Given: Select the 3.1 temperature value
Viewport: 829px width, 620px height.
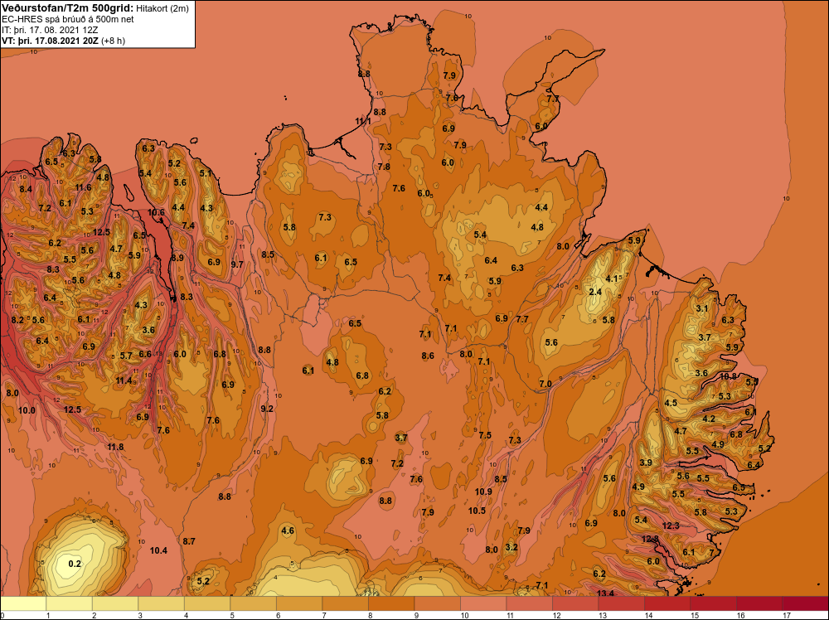Looking at the screenshot, I should pos(701,308).
